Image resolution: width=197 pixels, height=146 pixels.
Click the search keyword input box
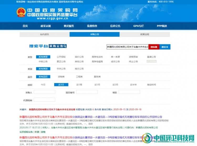click(x=127, y=47)
